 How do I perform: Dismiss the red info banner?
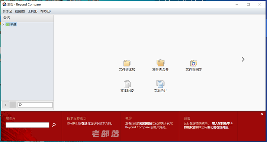[262, 114]
